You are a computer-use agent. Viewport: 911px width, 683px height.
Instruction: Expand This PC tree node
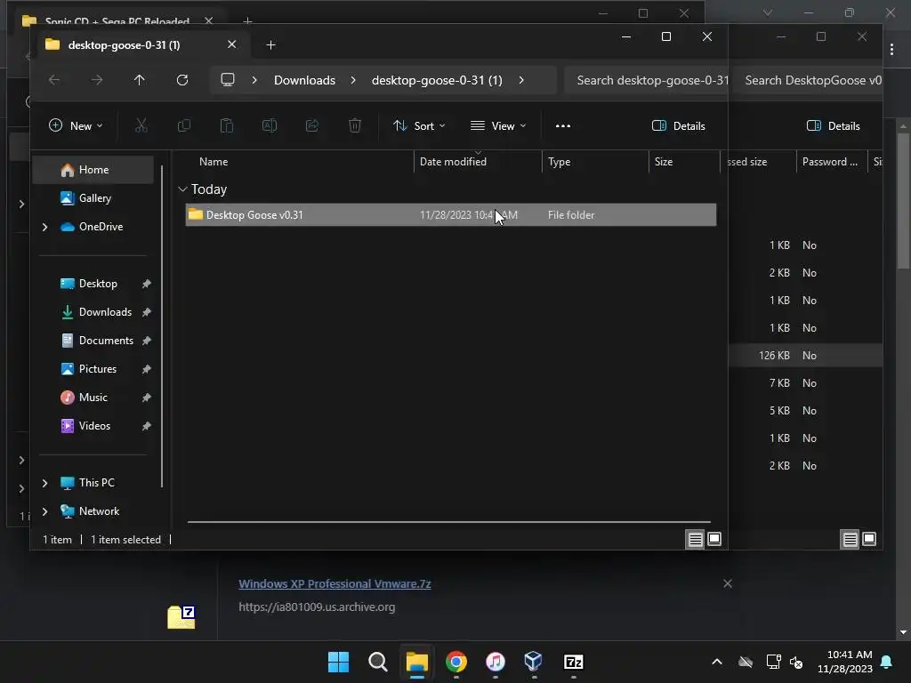click(x=44, y=483)
